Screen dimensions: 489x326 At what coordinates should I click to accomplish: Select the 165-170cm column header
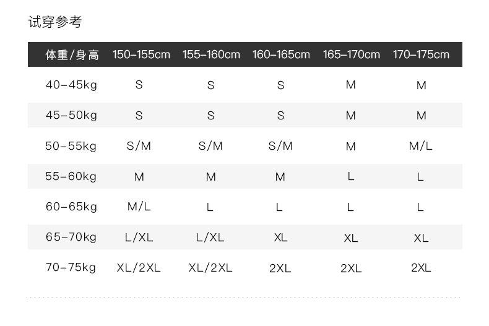coord(351,54)
